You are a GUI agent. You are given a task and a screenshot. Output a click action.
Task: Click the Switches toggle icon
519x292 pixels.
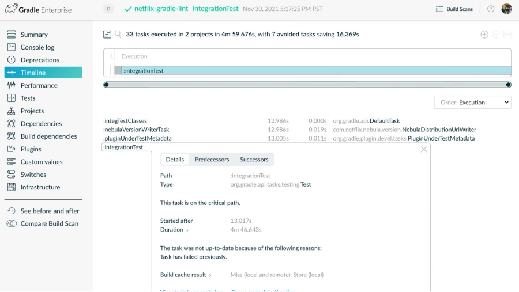tap(12, 175)
